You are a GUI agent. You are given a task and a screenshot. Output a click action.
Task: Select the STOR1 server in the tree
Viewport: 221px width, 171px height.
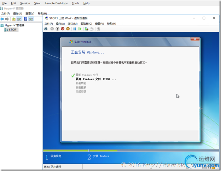(x=11, y=30)
